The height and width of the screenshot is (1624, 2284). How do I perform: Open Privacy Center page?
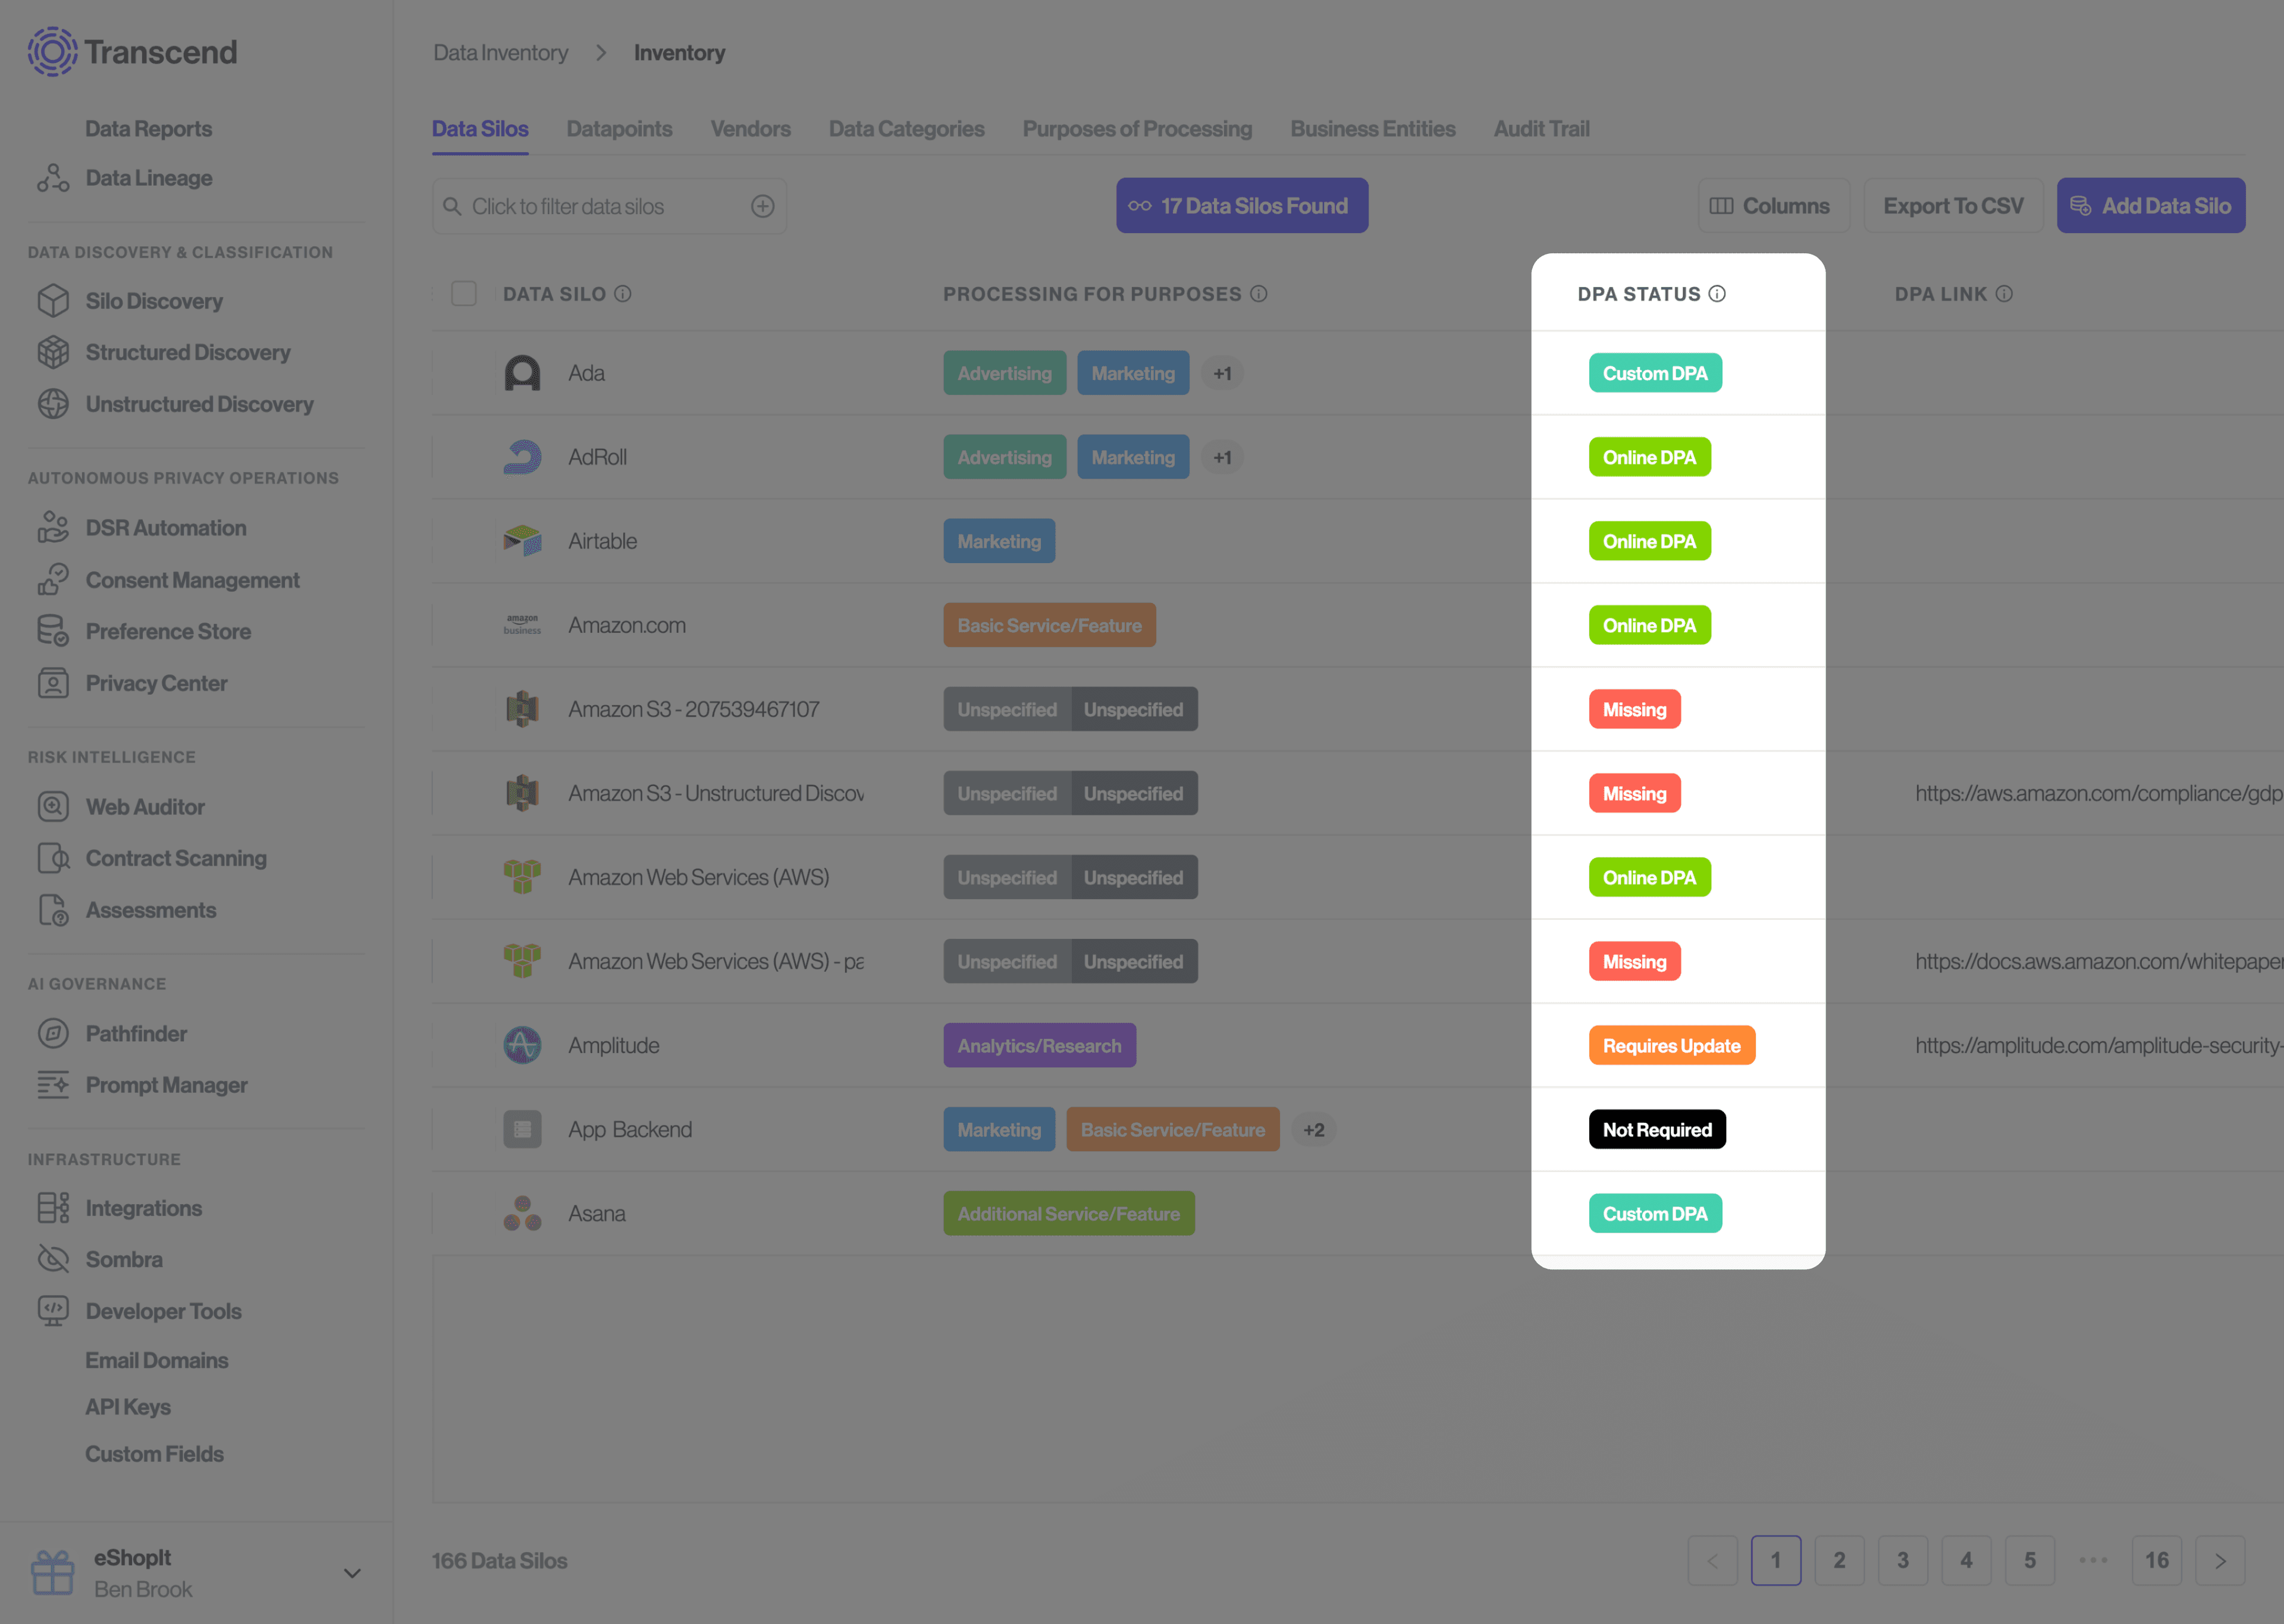156,683
